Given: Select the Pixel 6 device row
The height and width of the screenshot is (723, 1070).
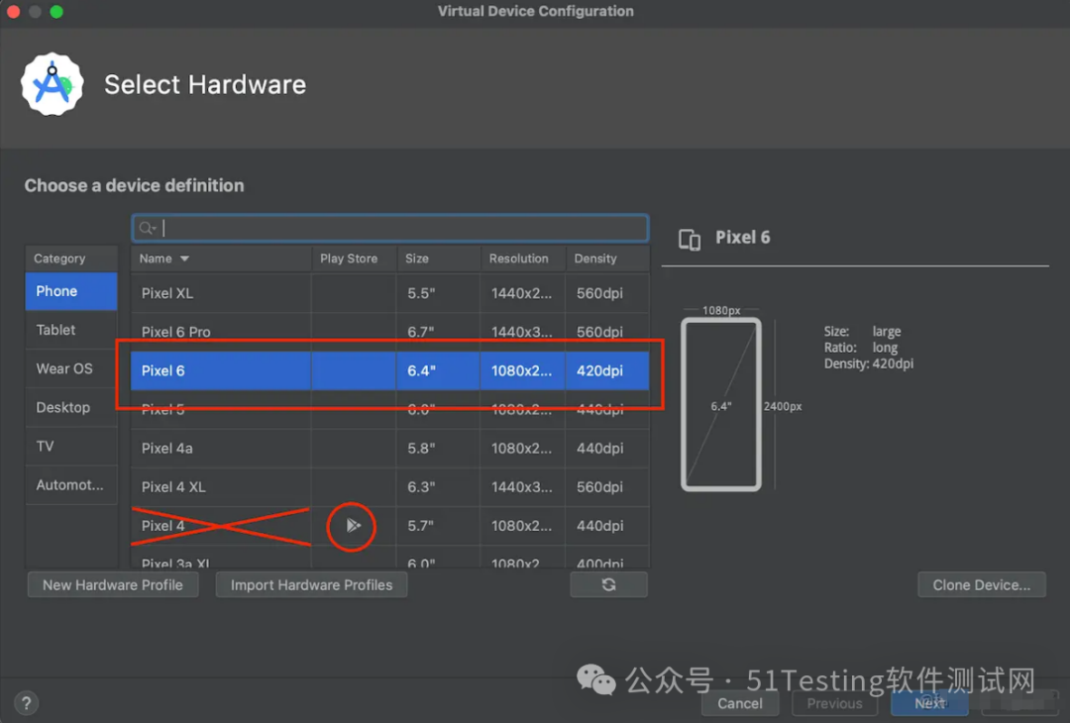Looking at the screenshot, I should (x=389, y=370).
